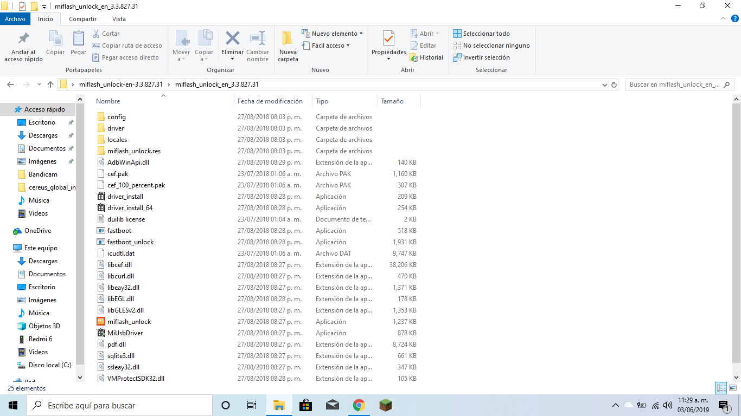Switch to the Vista tab

click(119, 19)
